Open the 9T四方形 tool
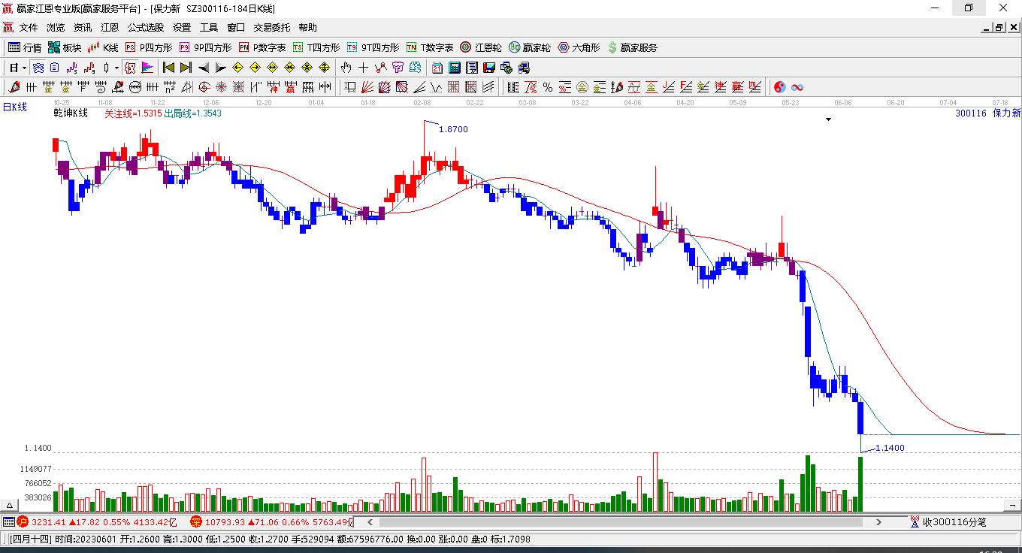Screen dimensions: 1022x553 pos(373,47)
